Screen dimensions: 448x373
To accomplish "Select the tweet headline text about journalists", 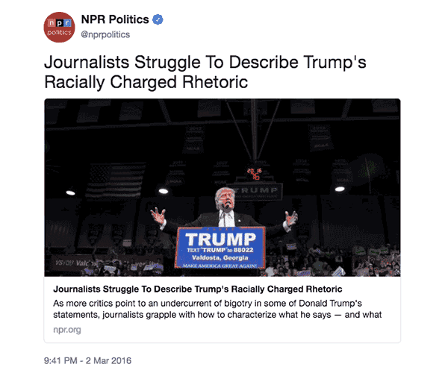I will [205, 72].
